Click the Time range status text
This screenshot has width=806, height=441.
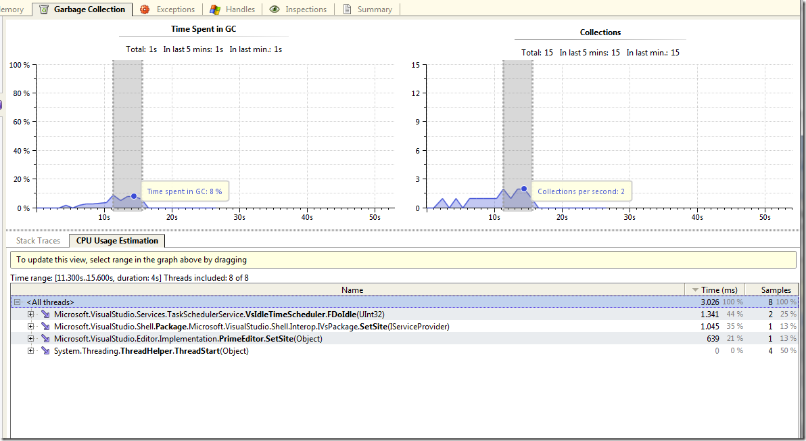point(130,278)
